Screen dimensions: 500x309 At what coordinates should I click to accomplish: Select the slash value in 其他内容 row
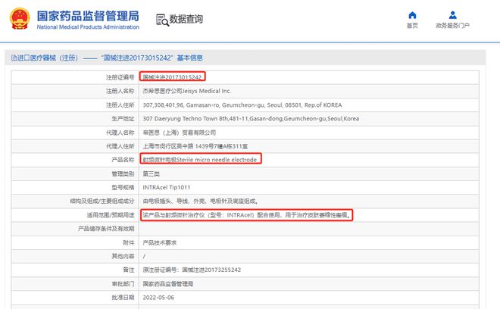point(144,257)
